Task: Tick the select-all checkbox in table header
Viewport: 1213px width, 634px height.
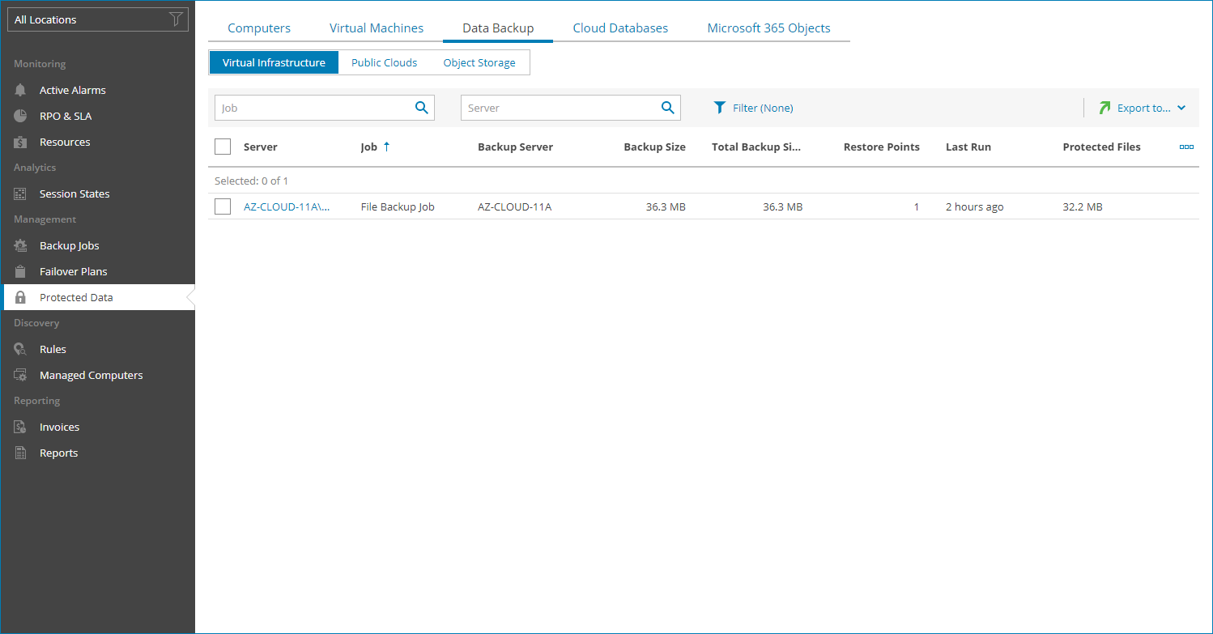Action: (223, 147)
